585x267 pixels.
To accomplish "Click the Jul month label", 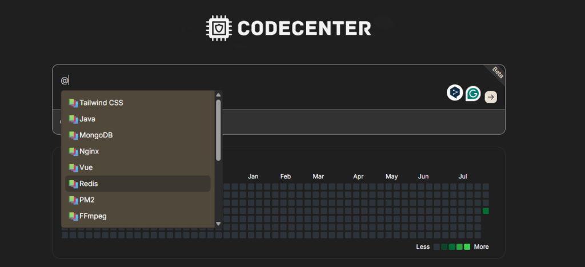I will tap(463, 176).
